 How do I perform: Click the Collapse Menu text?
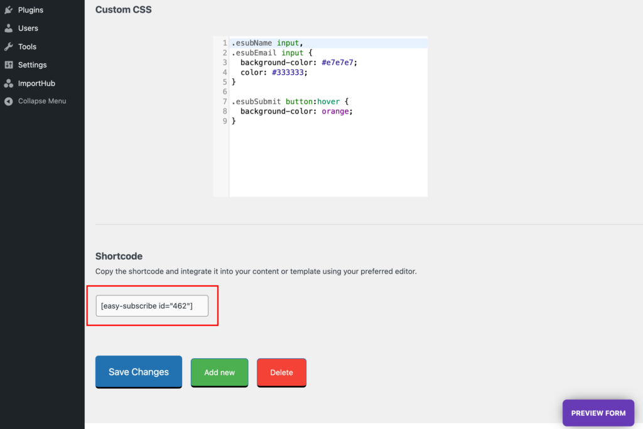[42, 101]
